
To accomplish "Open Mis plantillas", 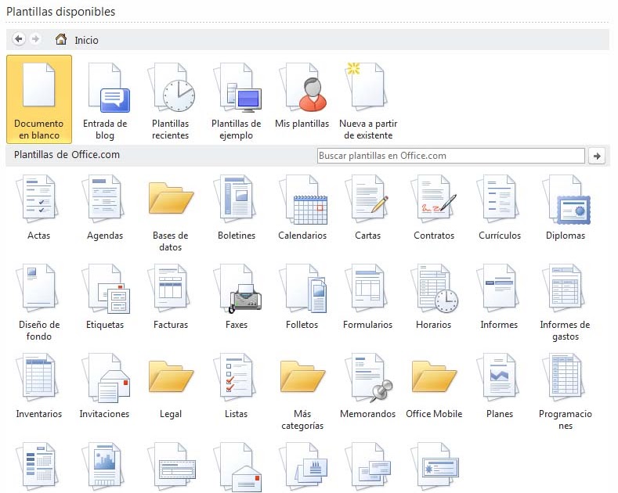I will click(302, 95).
